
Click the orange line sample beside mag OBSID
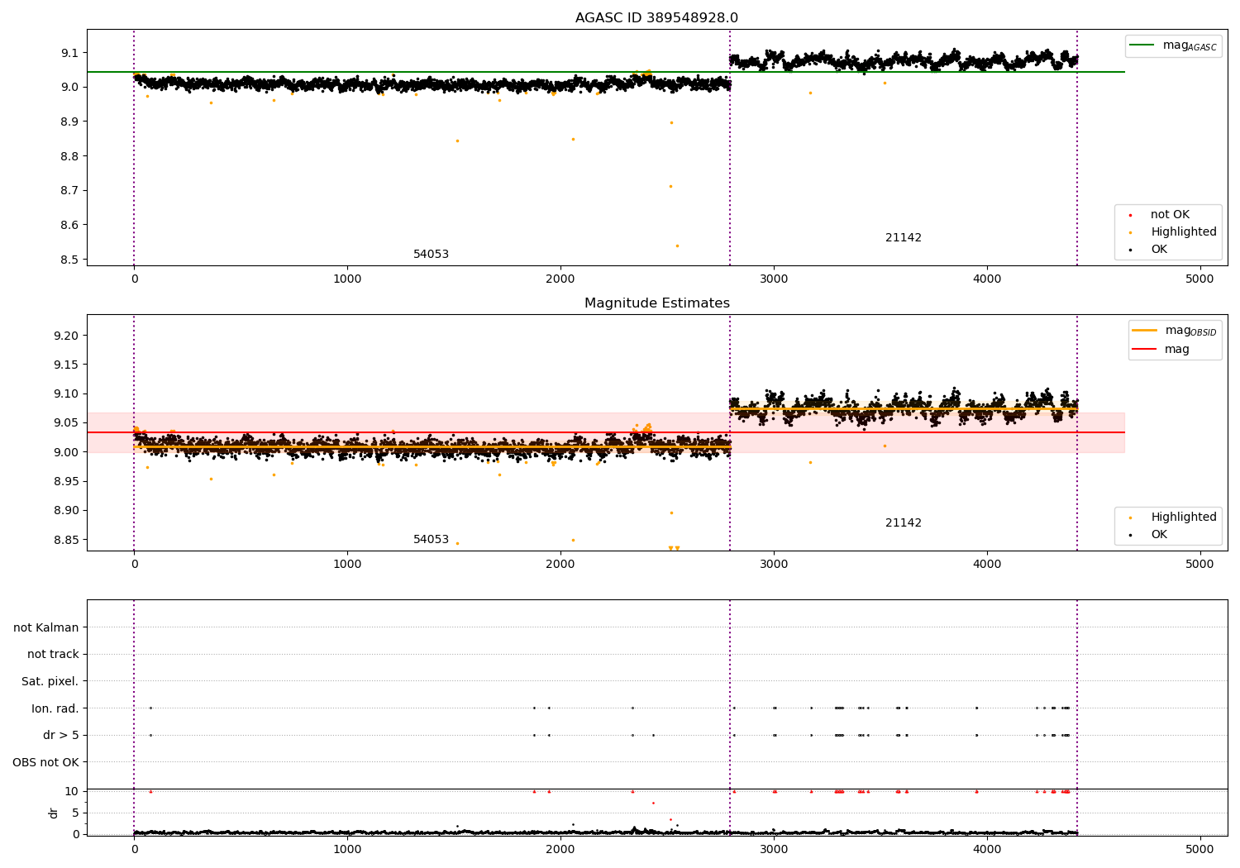(1144, 331)
